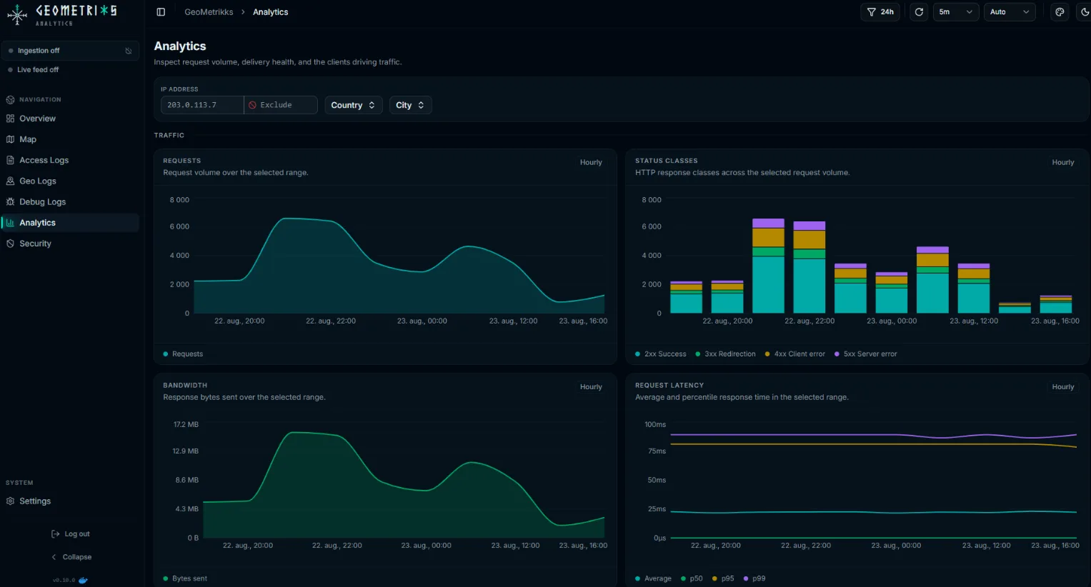
Task: Click the v0.10.0 version label
Action: tap(64, 580)
